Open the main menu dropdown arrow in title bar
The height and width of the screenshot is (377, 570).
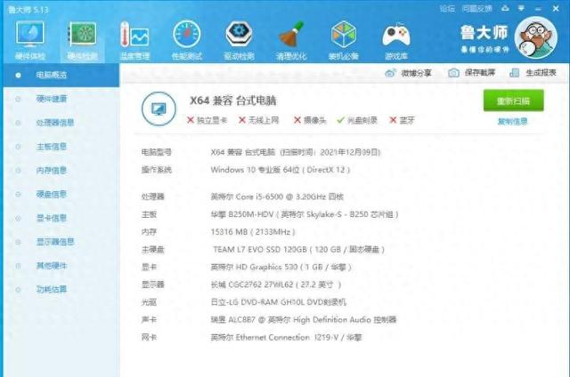(x=521, y=8)
